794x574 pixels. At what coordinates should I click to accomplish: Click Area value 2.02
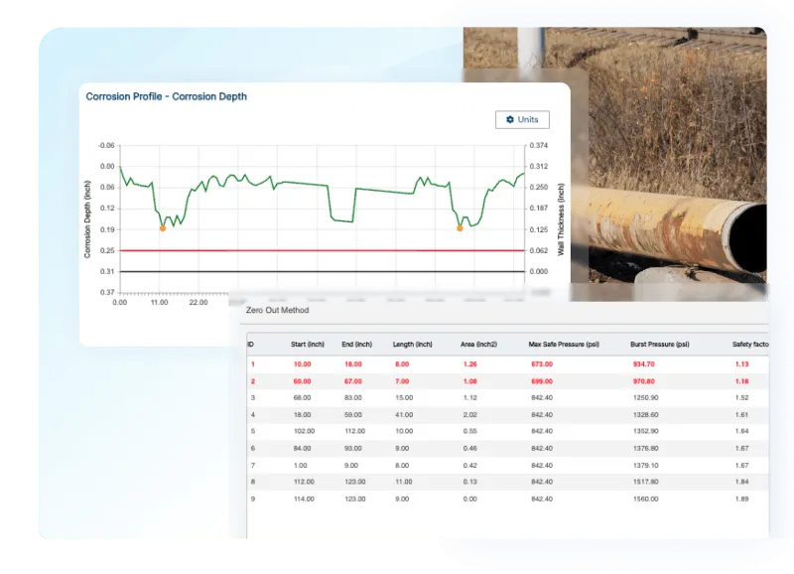[x=469, y=415]
